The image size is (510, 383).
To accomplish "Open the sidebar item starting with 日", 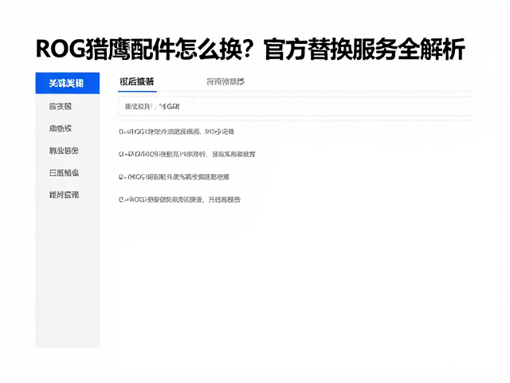I will (x=64, y=172).
